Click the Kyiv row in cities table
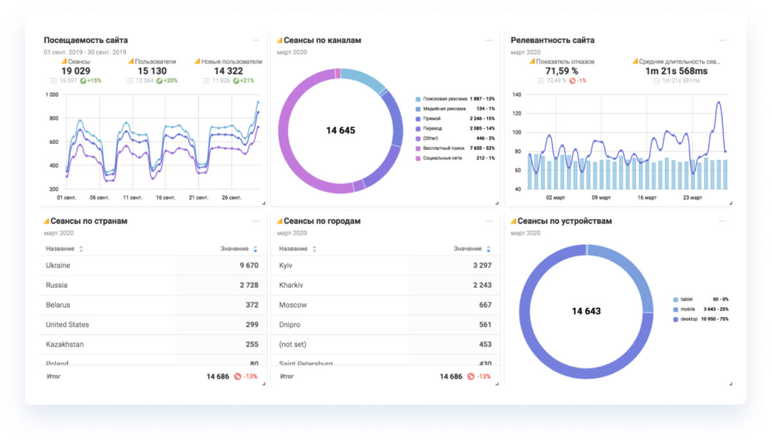Screen dimensions: 772x443 coord(386,266)
